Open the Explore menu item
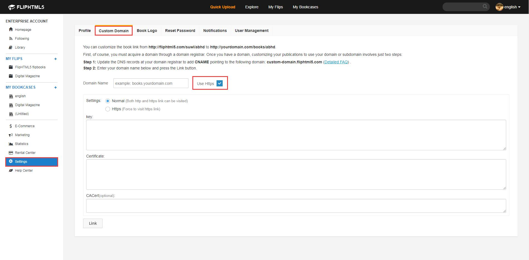 point(252,7)
